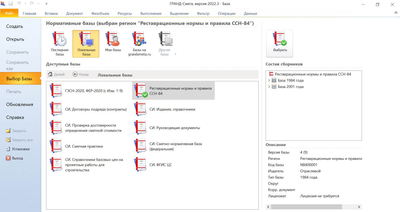Switch to the Документ ribbon tab
Image resolution: width=400 pixels, height=212 pixels.
tap(74, 13)
